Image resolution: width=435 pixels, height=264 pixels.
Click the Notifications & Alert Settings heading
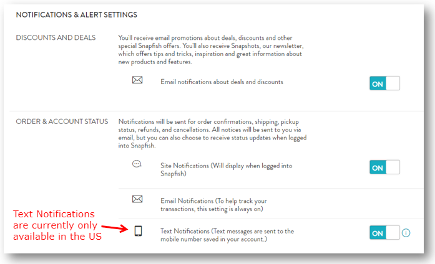(x=77, y=15)
